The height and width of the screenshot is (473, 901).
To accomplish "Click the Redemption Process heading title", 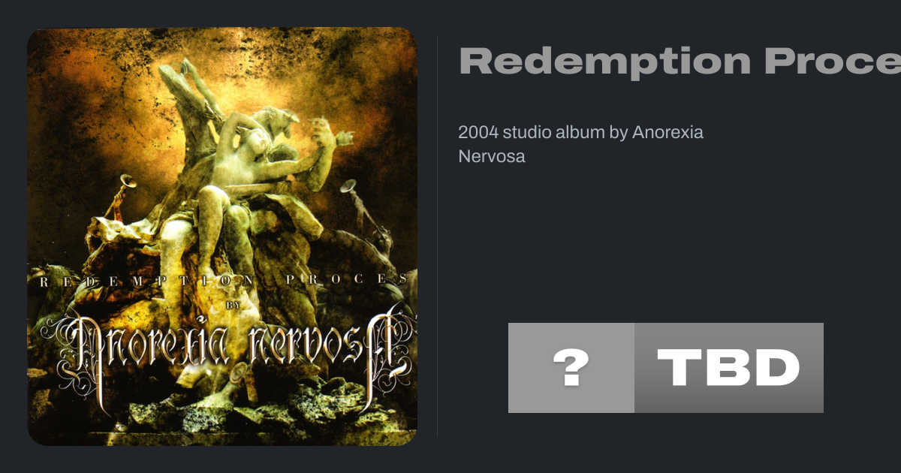I will [x=680, y=61].
